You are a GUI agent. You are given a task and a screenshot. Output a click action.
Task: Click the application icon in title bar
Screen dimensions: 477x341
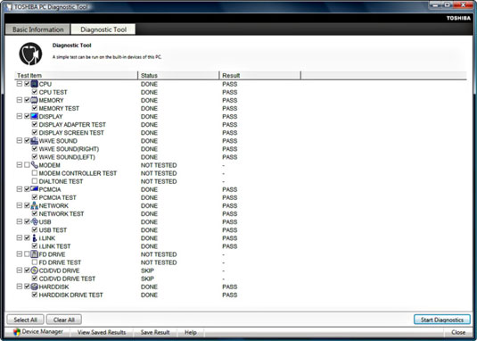pos(9,6)
